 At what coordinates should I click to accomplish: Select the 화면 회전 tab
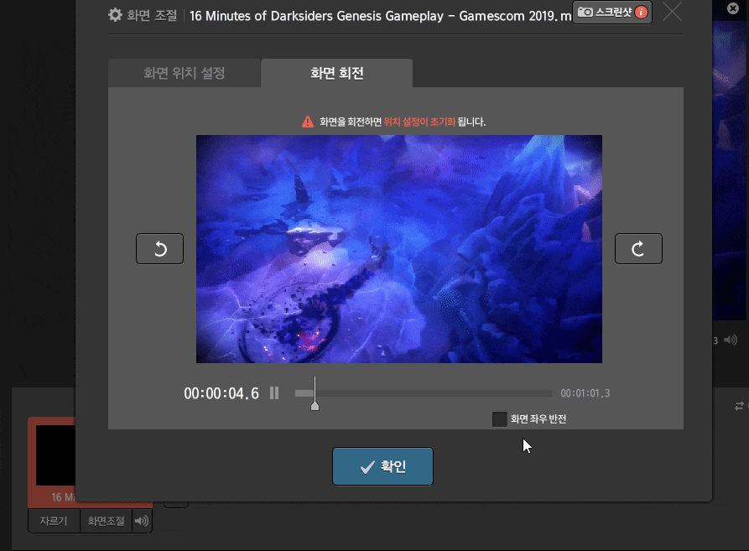(337, 73)
